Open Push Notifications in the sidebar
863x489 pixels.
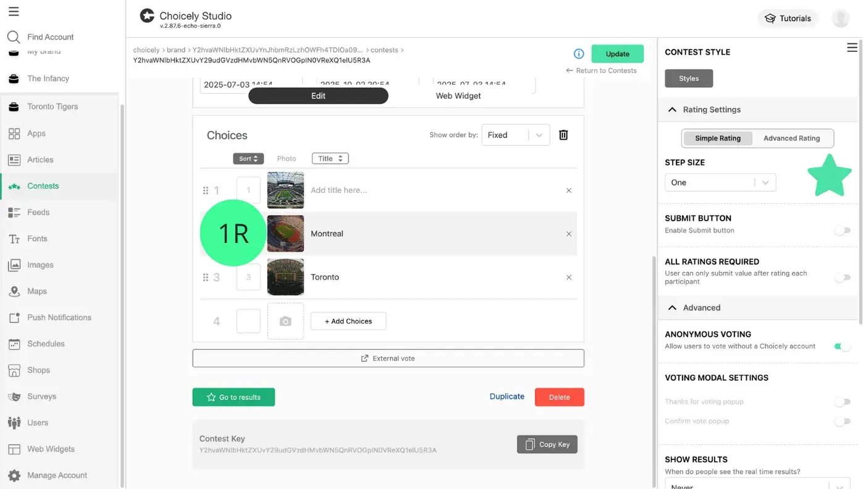(x=59, y=318)
